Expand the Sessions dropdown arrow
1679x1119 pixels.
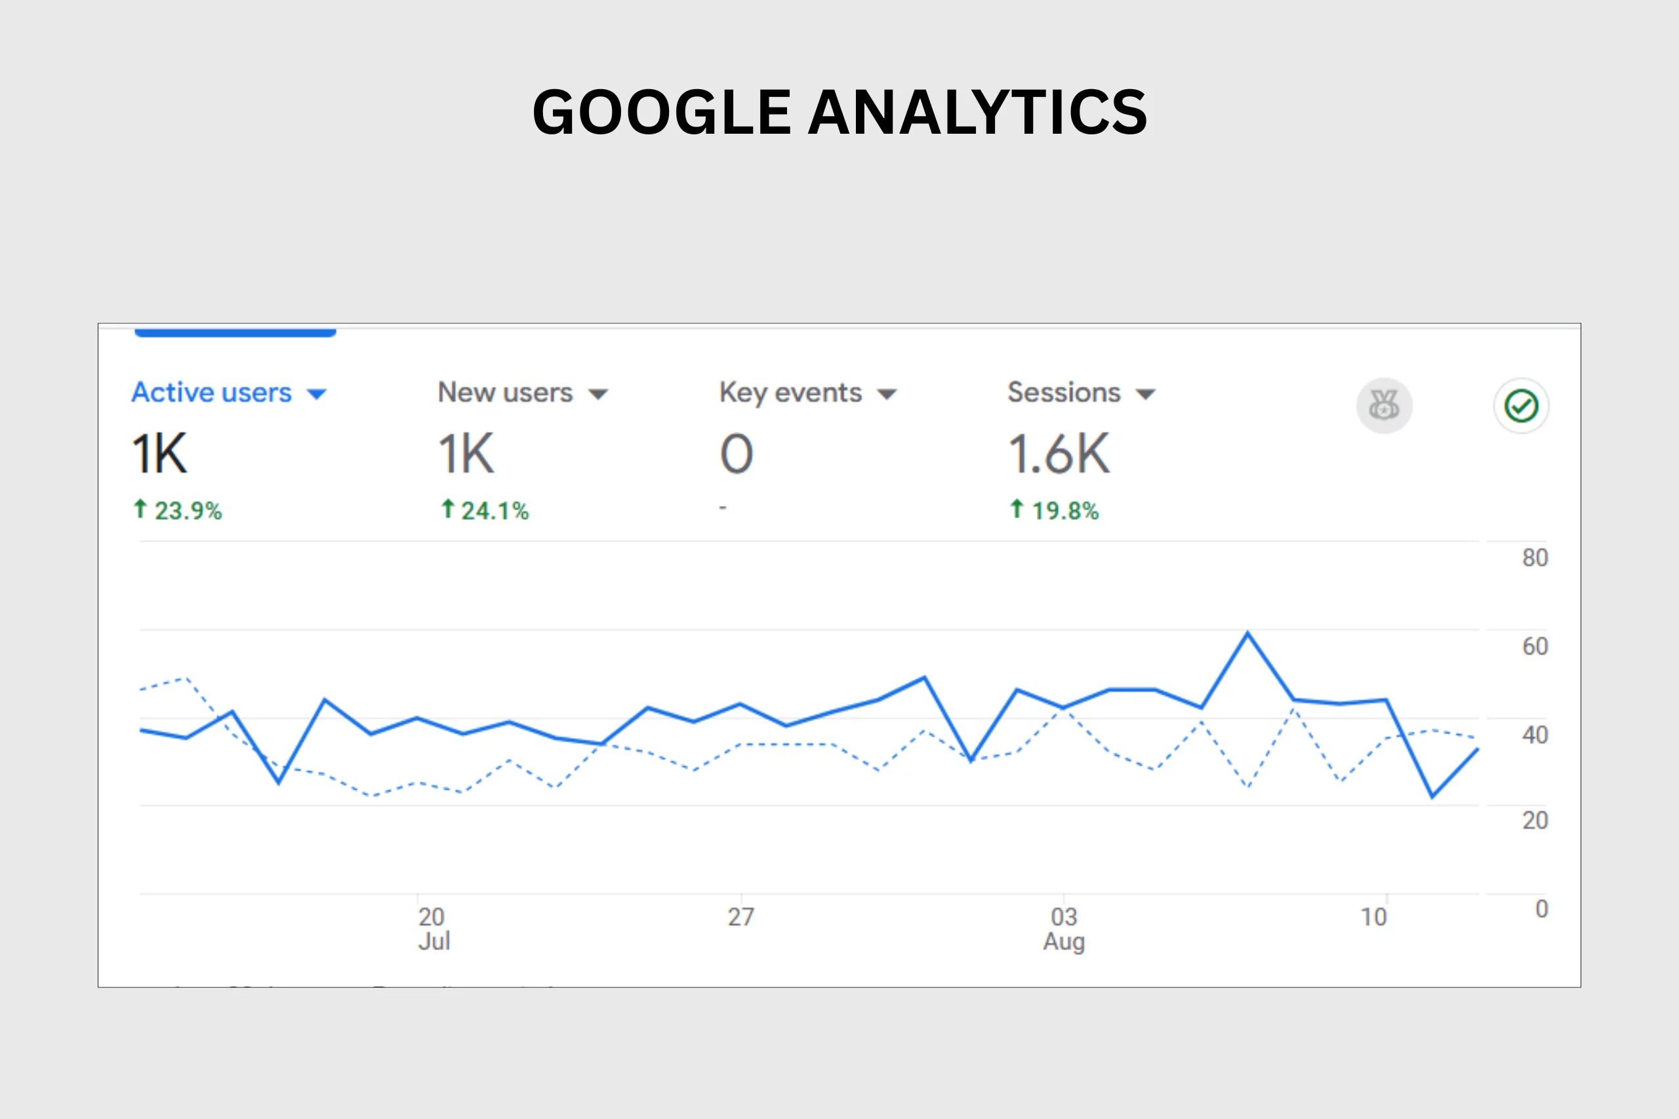(x=1145, y=394)
